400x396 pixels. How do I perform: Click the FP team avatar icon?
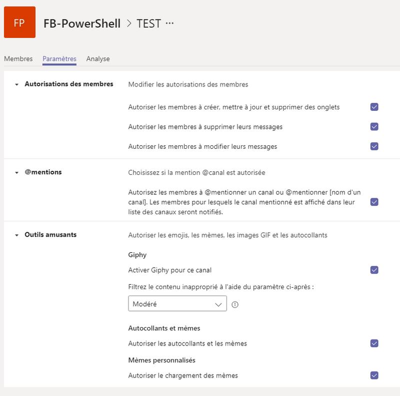[x=20, y=22]
